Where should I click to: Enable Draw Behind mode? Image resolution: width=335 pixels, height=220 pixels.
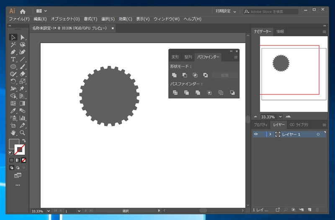[x=18, y=168]
